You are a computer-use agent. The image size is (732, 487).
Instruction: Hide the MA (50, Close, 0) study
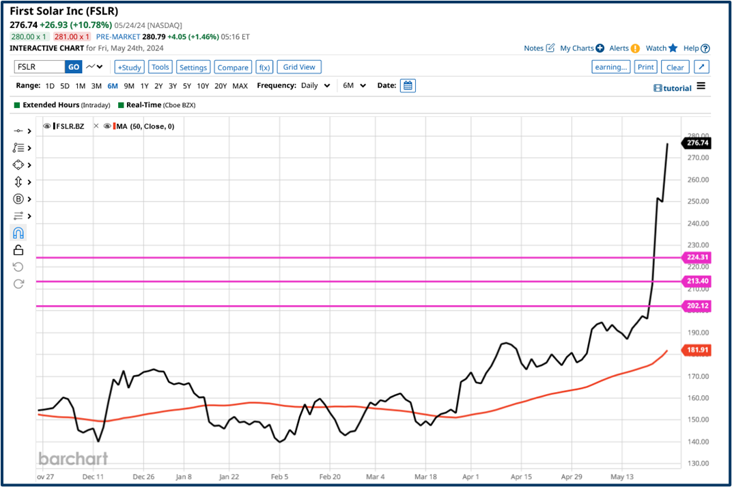tap(107, 126)
